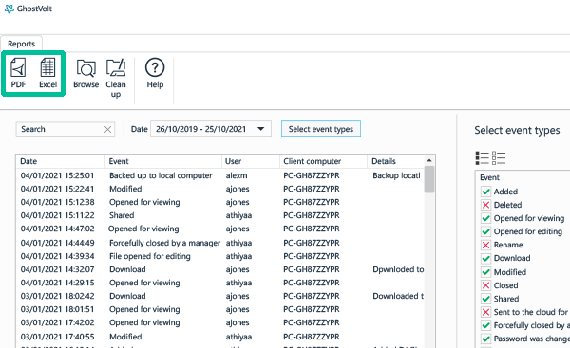This screenshot has width=570, height=348.
Task: Select the 03/01/2021 18:02:42 Download row
Action: point(220,296)
